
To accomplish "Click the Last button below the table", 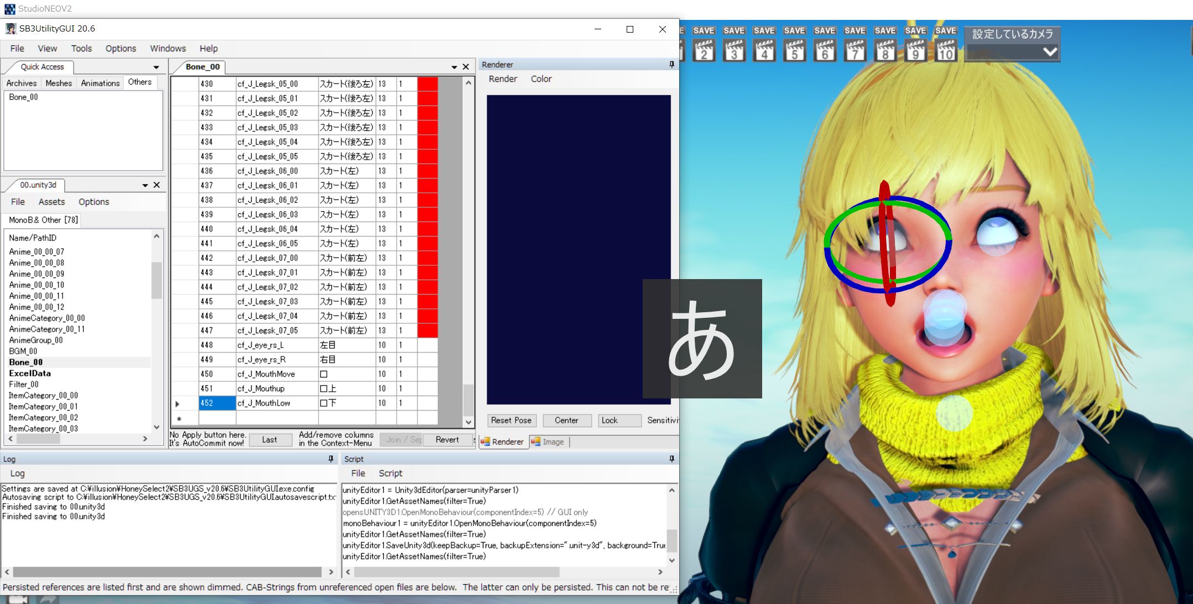I will tap(269, 440).
